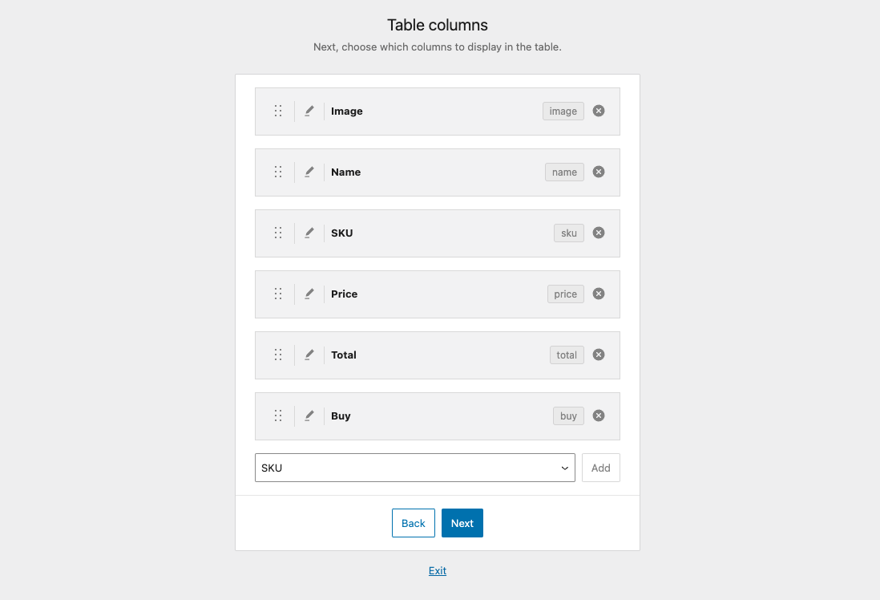Edit the Price column using the pencil icon
The height and width of the screenshot is (600, 880).
click(x=309, y=294)
